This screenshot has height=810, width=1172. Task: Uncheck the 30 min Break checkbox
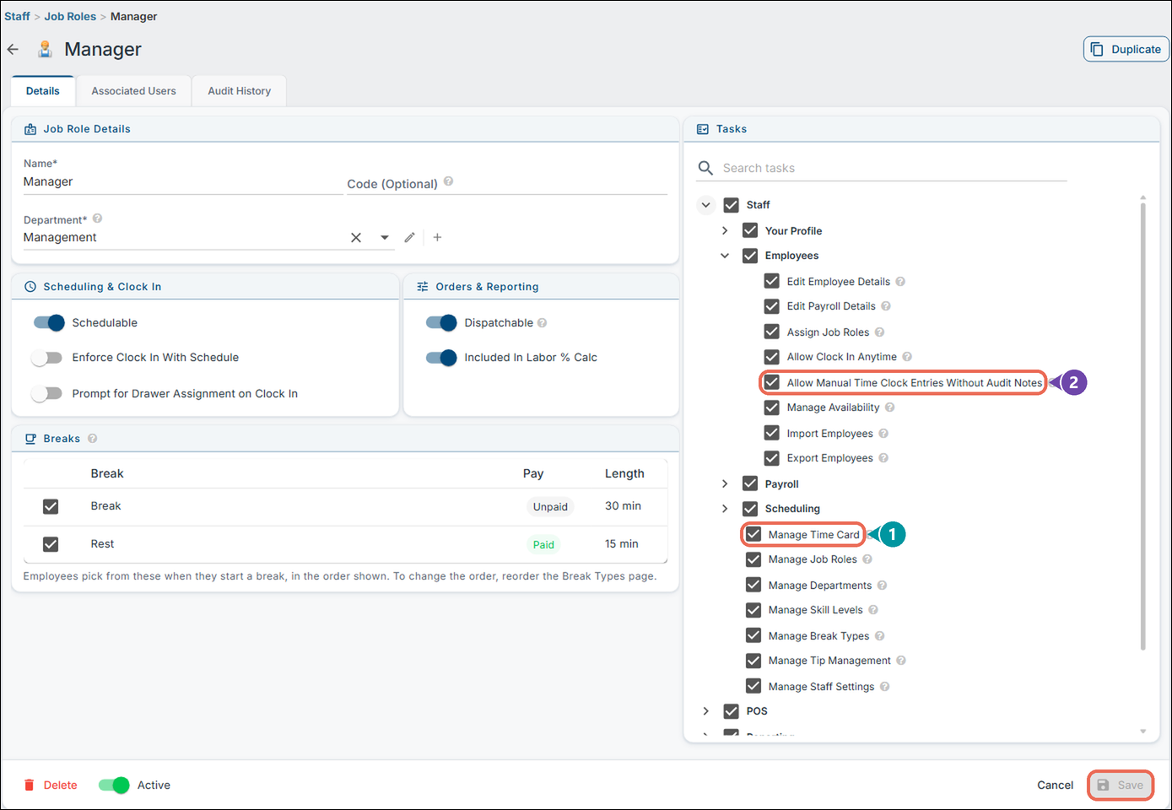[51, 506]
